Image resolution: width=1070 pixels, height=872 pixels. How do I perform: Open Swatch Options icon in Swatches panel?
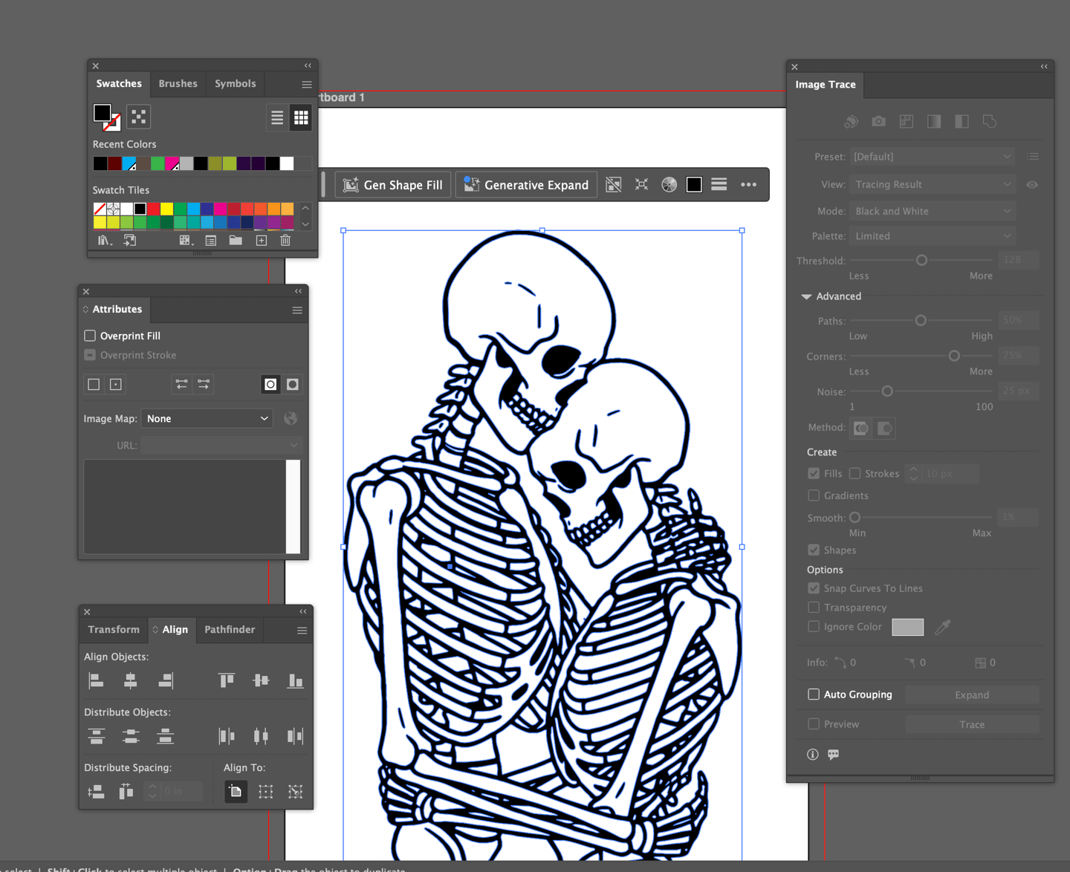tap(211, 241)
